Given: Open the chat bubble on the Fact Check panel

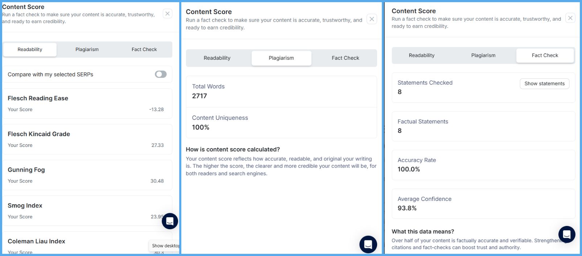Looking at the screenshot, I should [566, 234].
